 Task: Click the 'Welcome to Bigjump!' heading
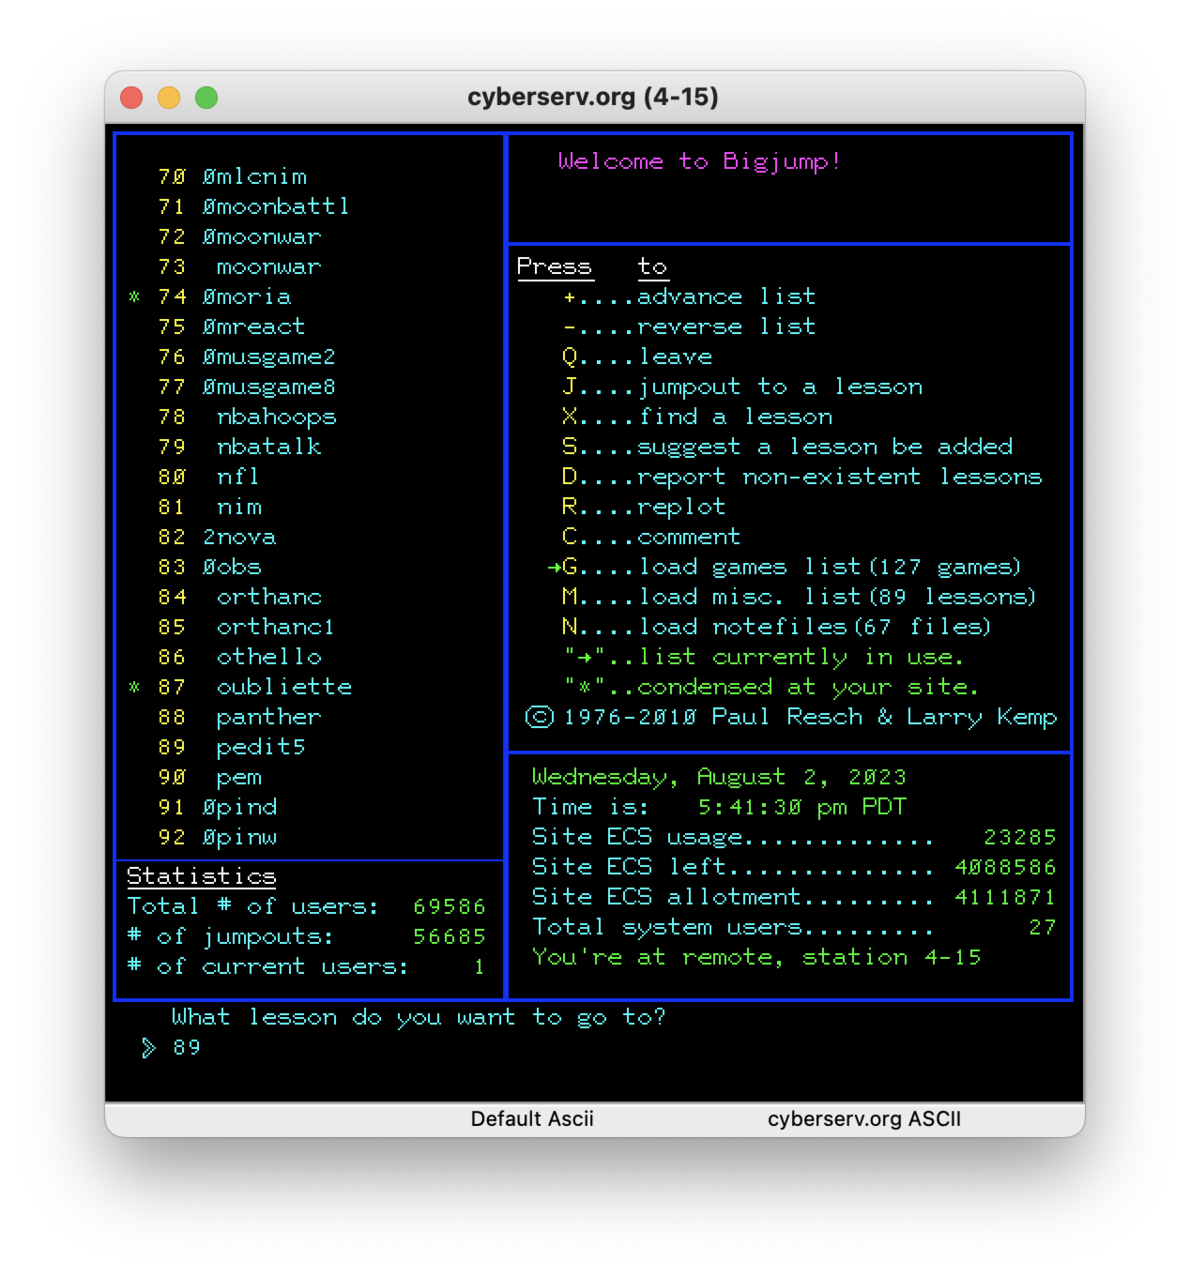click(x=699, y=161)
